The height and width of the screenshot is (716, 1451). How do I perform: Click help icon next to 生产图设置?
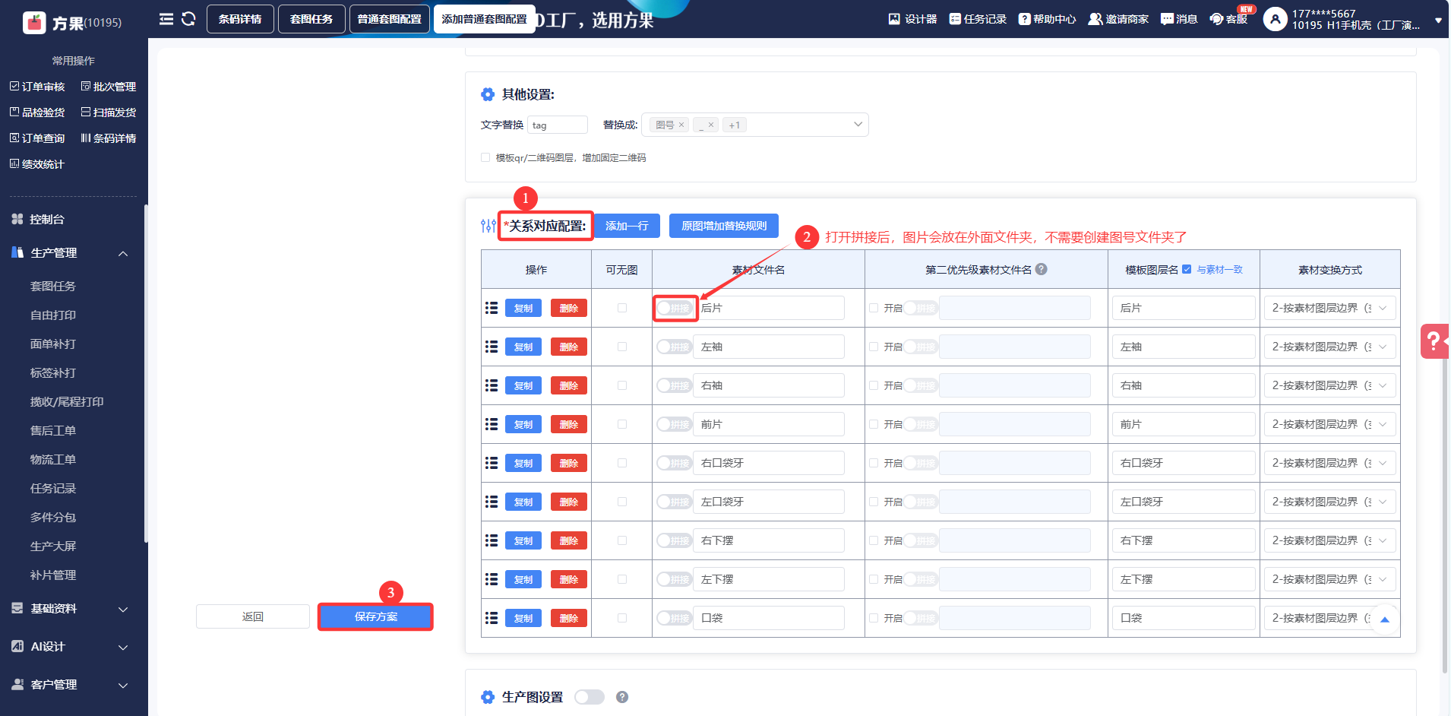click(622, 697)
